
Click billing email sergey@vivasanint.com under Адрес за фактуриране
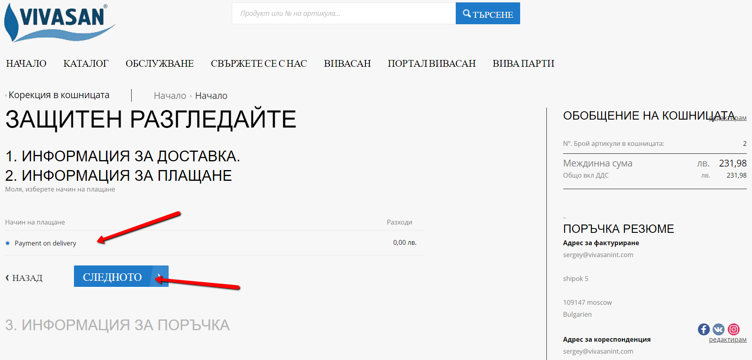pyautogui.click(x=598, y=255)
